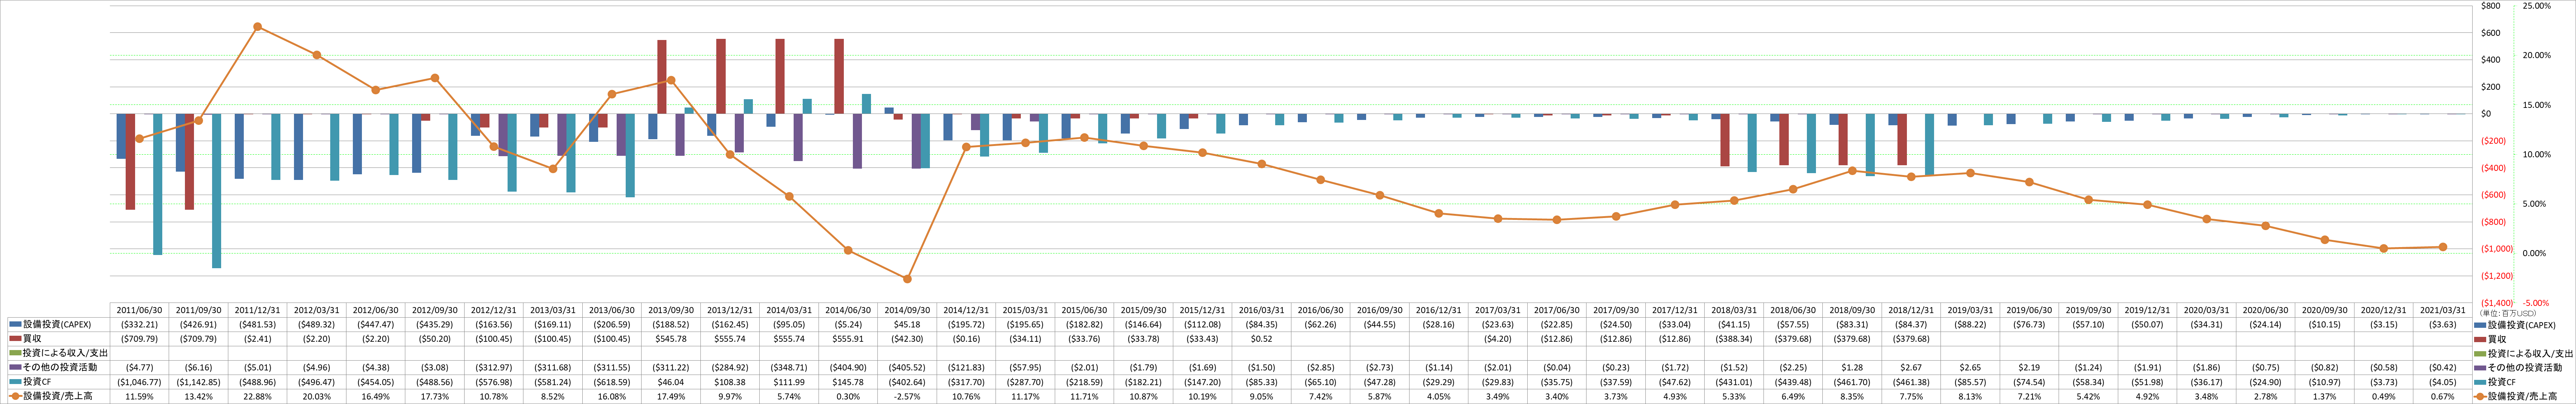
Task: Select the -2.57% ratio cell
Action: pos(907,396)
